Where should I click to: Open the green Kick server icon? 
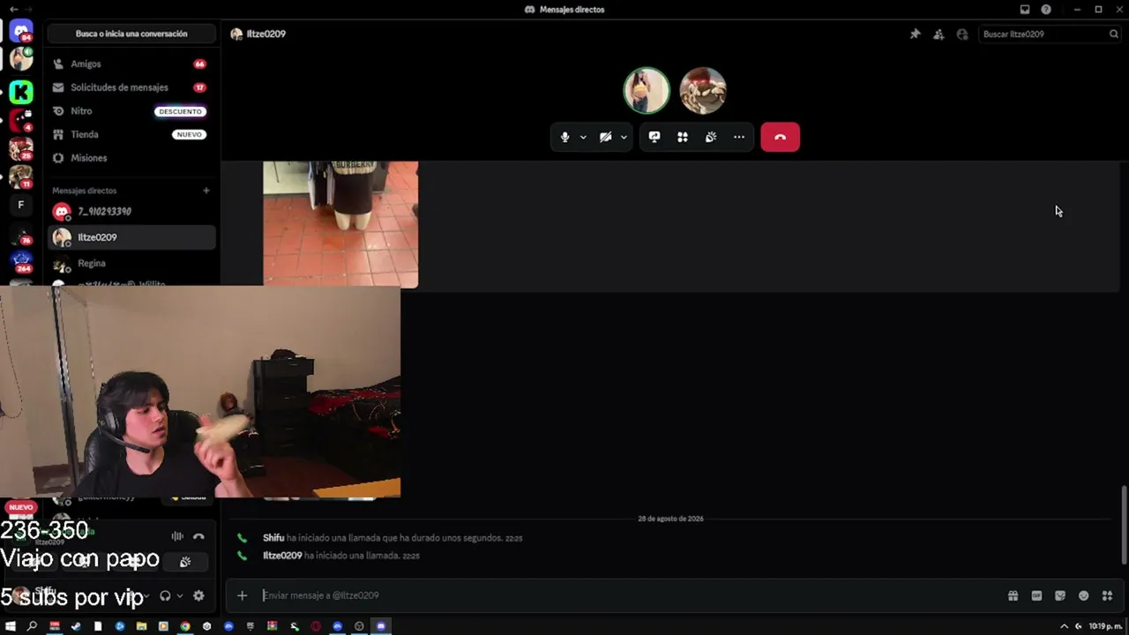click(21, 91)
